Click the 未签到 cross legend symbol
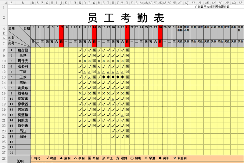 (174, 158)
